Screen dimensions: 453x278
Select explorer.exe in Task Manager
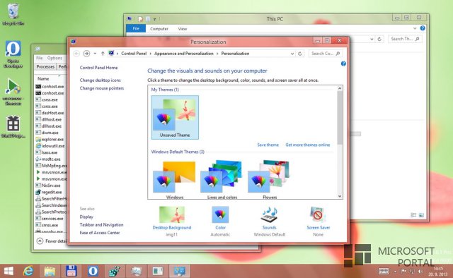pyautogui.click(x=50, y=140)
